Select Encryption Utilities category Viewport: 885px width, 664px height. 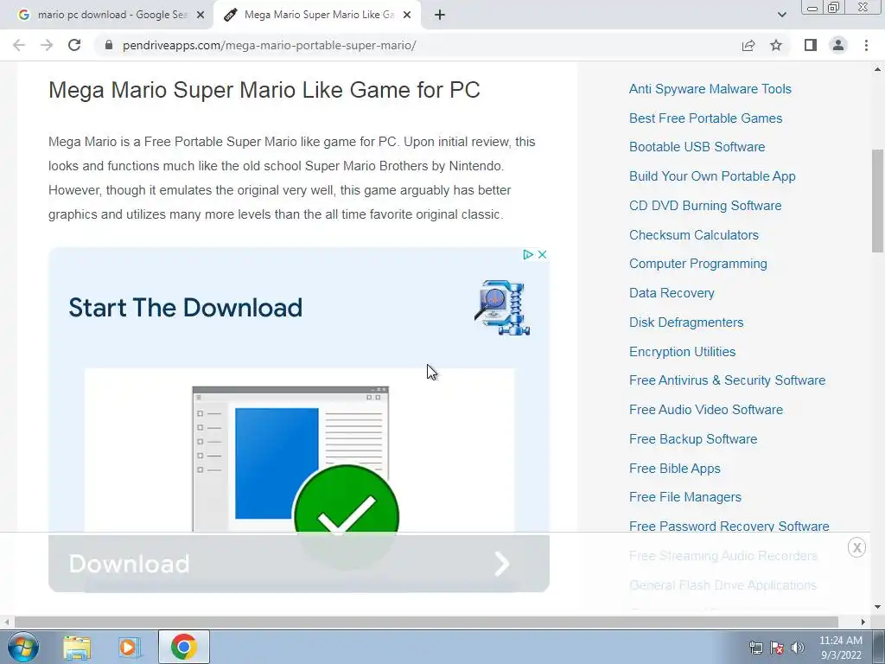(683, 352)
